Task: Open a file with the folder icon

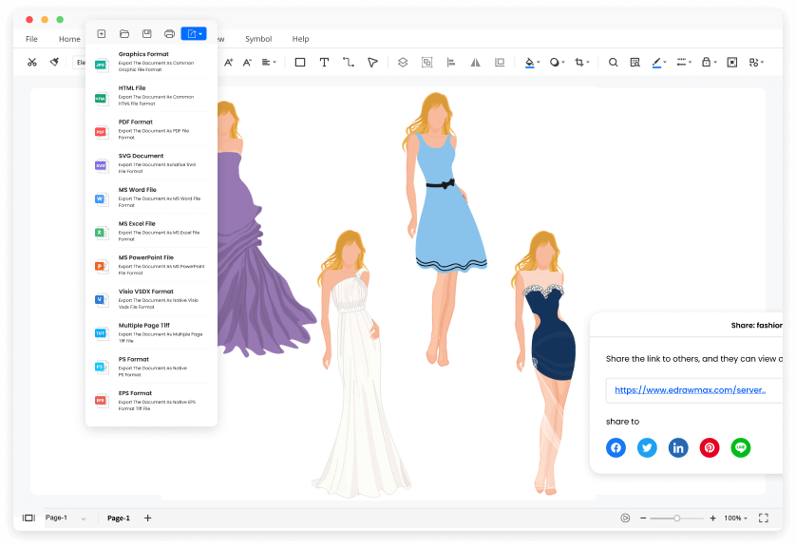Action: 124,34
